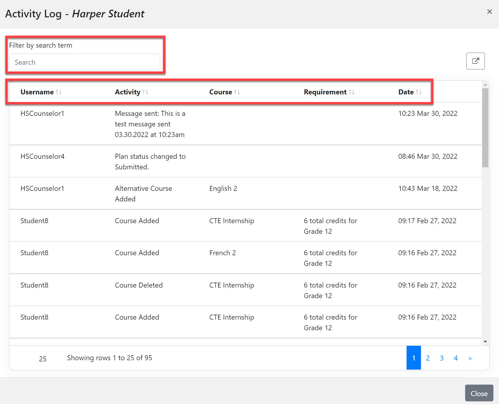
Task: Sort the table by Activity
Action: (x=145, y=92)
